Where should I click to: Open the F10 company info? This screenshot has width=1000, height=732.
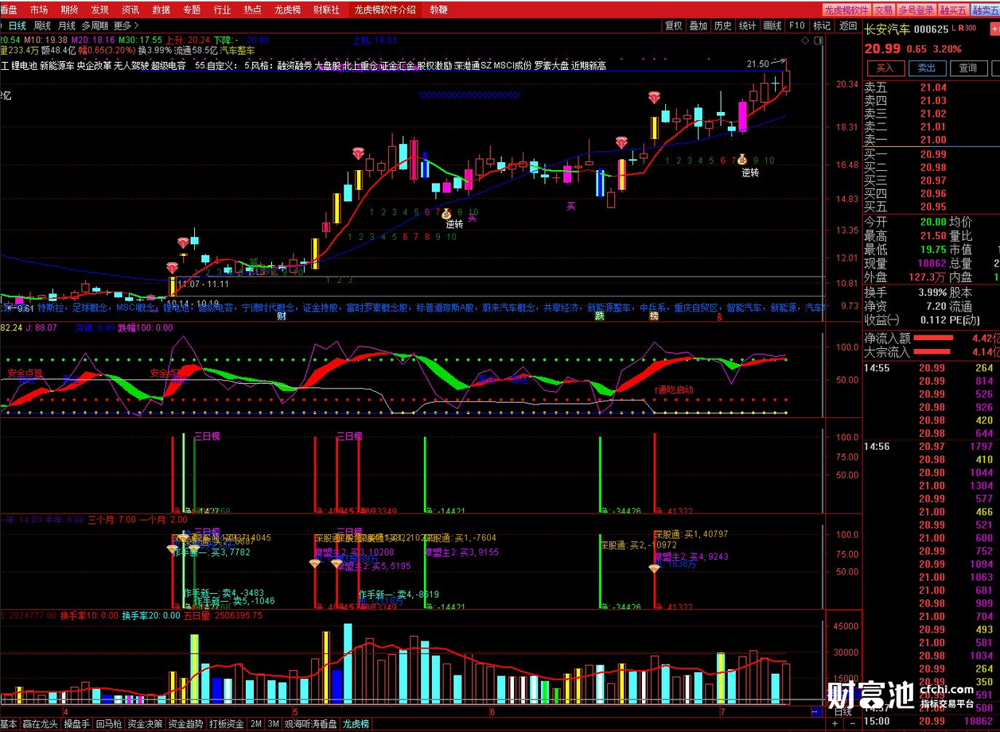(796, 25)
